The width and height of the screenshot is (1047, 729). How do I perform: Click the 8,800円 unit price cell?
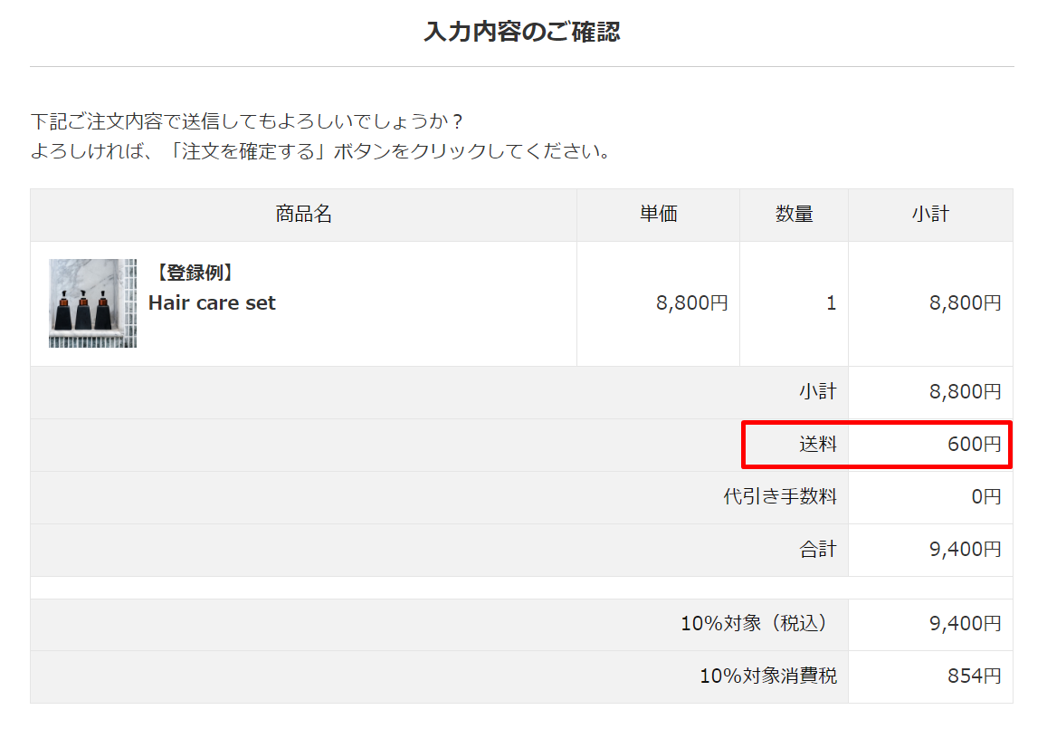coord(692,303)
